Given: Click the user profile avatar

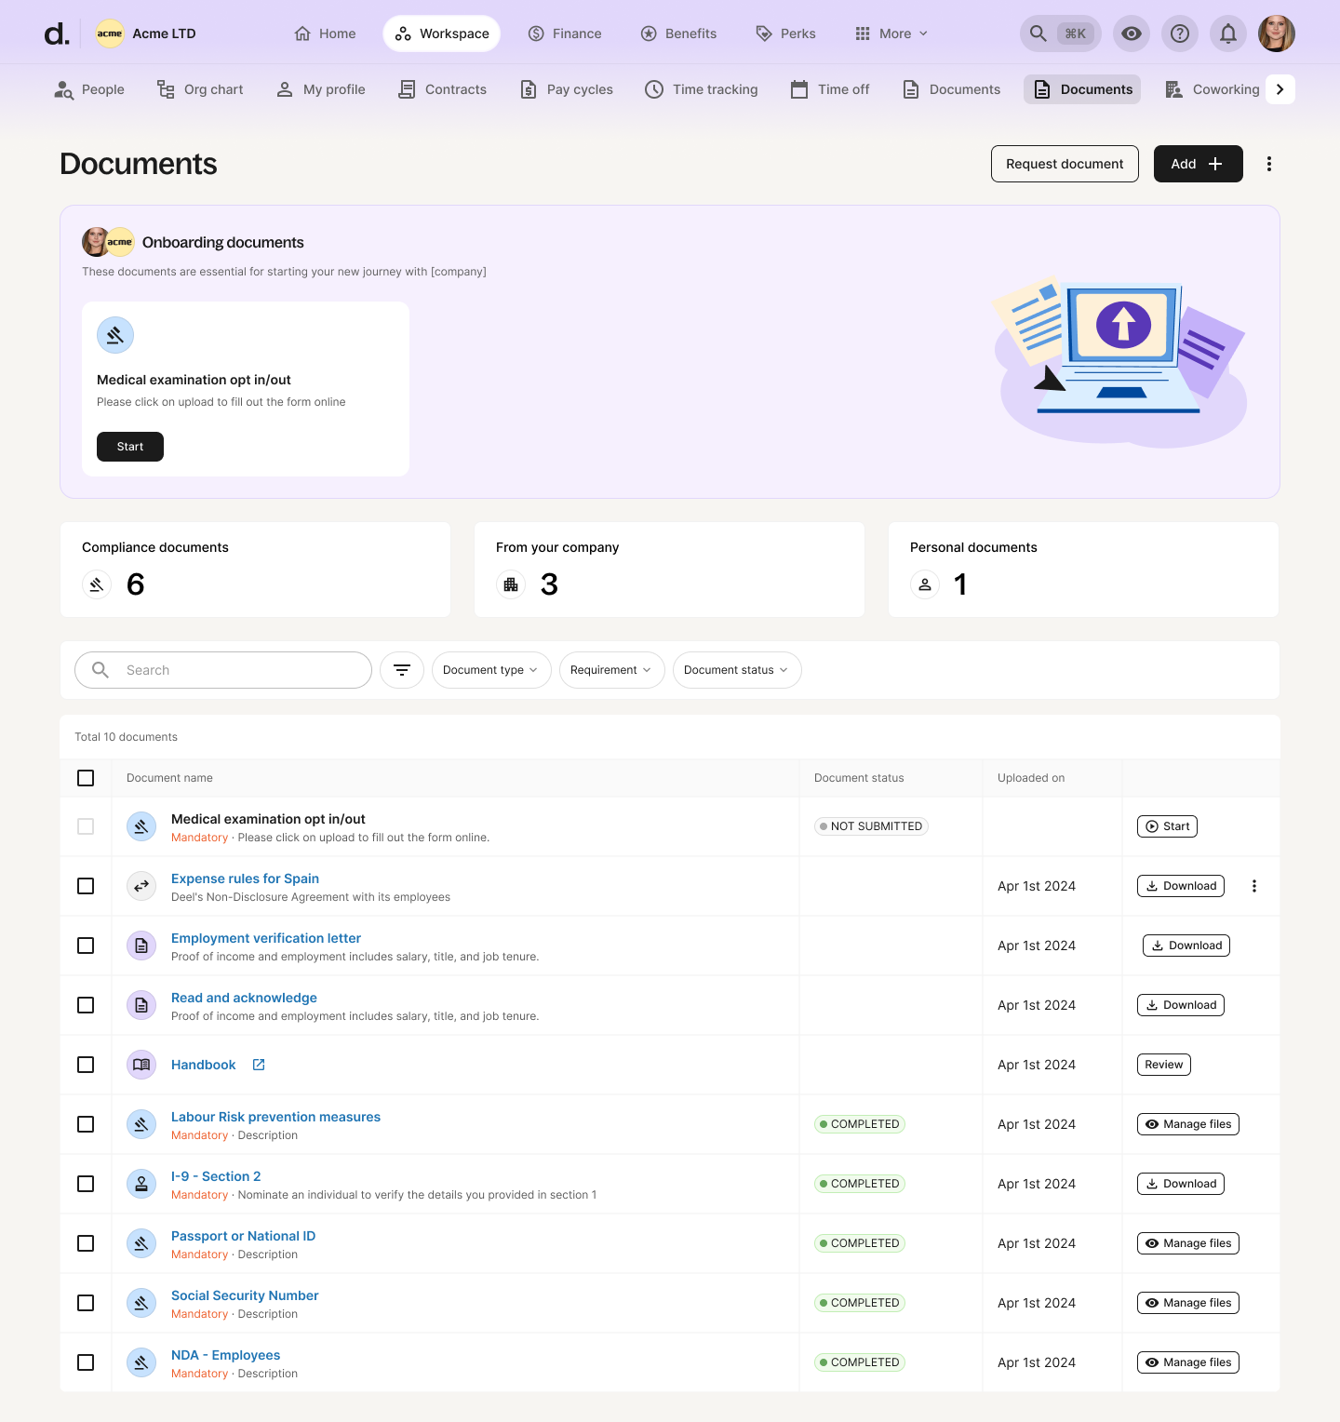Looking at the screenshot, I should [x=1277, y=34].
